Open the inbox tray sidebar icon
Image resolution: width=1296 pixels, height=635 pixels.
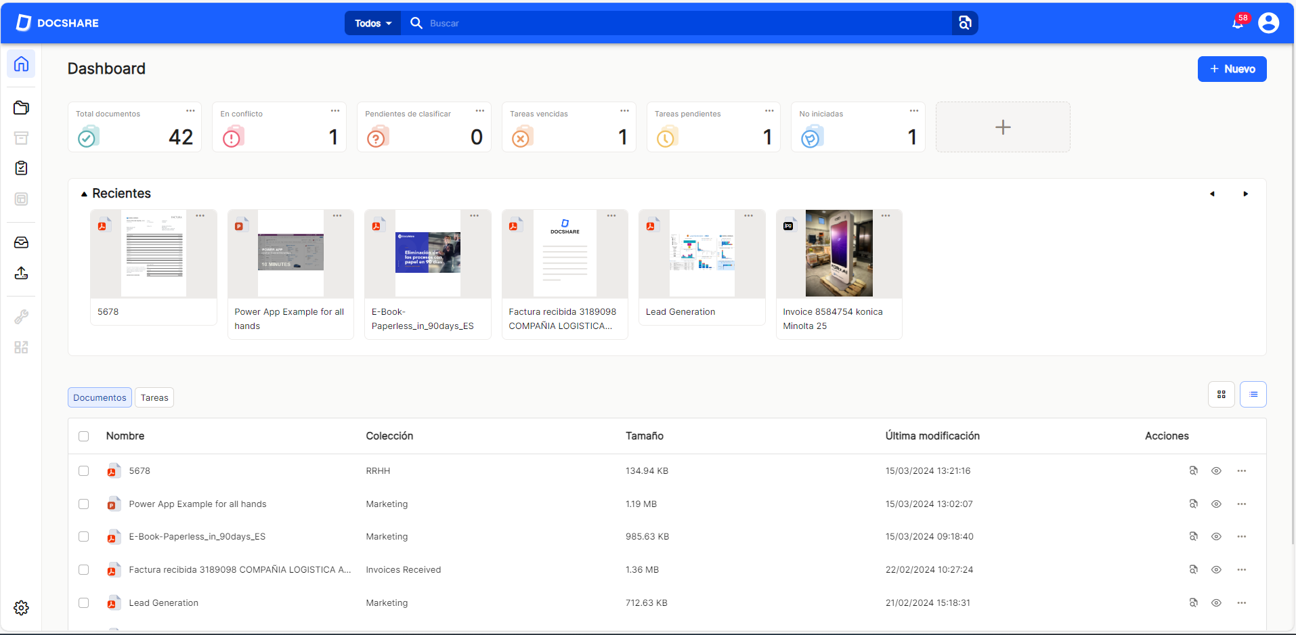[21, 242]
